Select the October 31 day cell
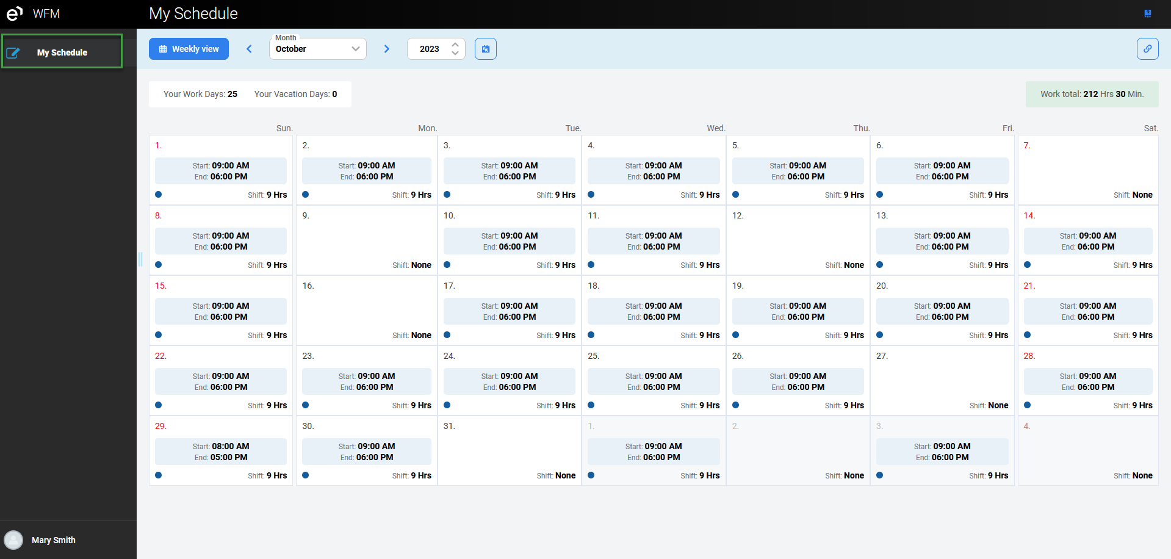This screenshot has width=1171, height=559. (509, 450)
